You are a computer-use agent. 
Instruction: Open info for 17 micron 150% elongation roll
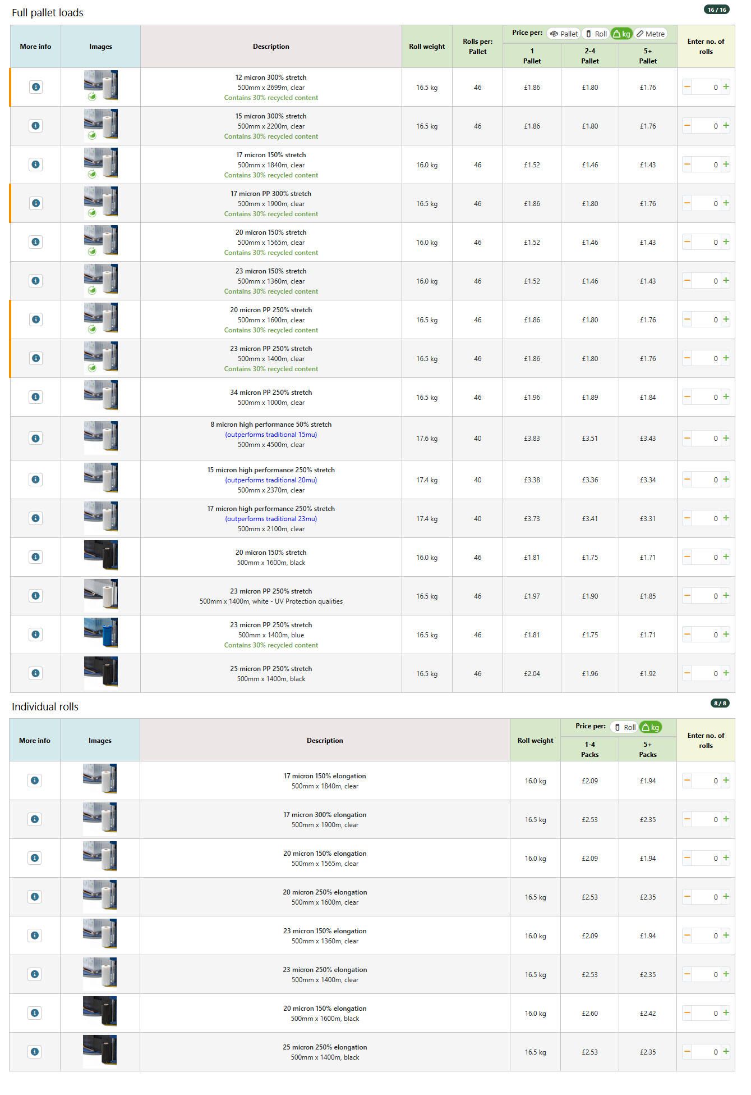click(35, 781)
